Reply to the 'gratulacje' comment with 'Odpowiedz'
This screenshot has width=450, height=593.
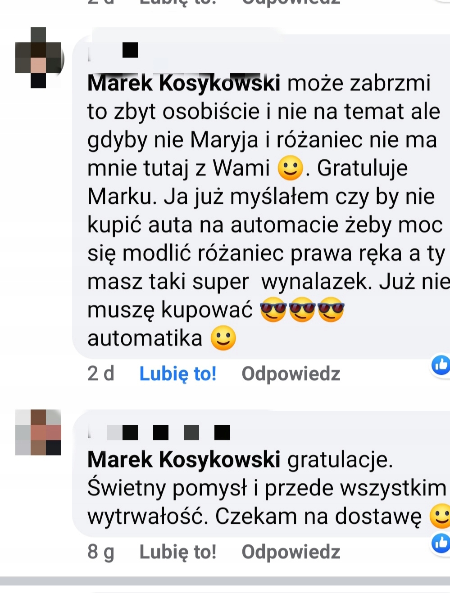(x=291, y=552)
